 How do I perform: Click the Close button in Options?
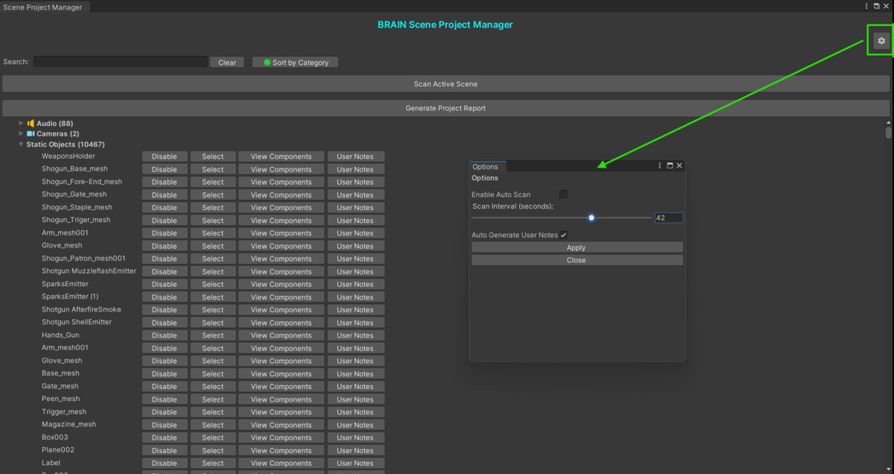pos(577,260)
